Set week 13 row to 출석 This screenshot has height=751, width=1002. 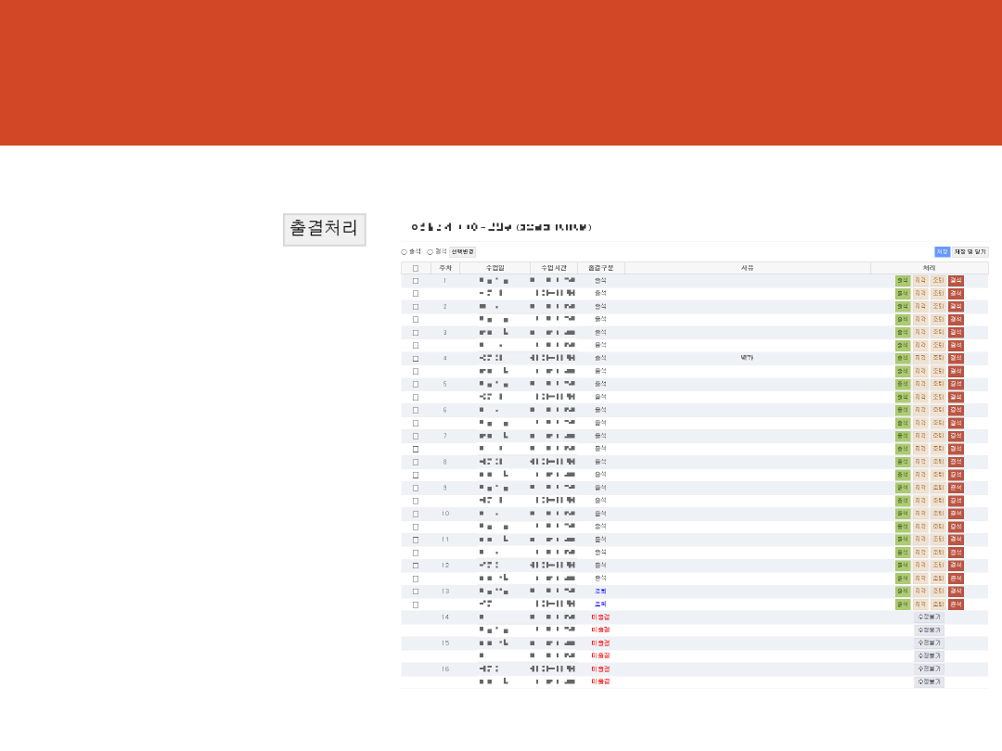903,592
